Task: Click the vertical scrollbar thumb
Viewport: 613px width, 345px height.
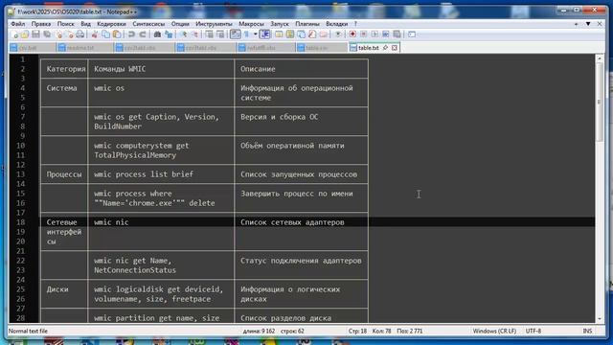Action: (599, 103)
